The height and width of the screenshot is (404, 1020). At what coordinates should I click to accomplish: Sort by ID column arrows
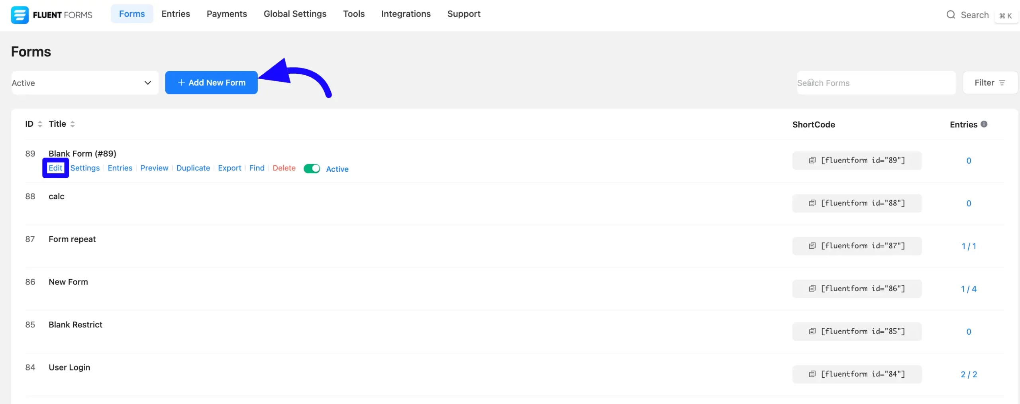click(40, 124)
